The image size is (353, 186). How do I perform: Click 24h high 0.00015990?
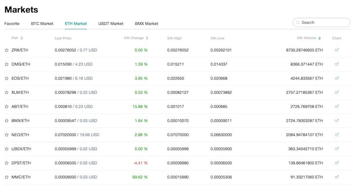click(x=178, y=177)
